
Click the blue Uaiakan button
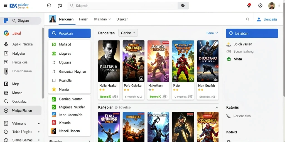click(x=252, y=33)
